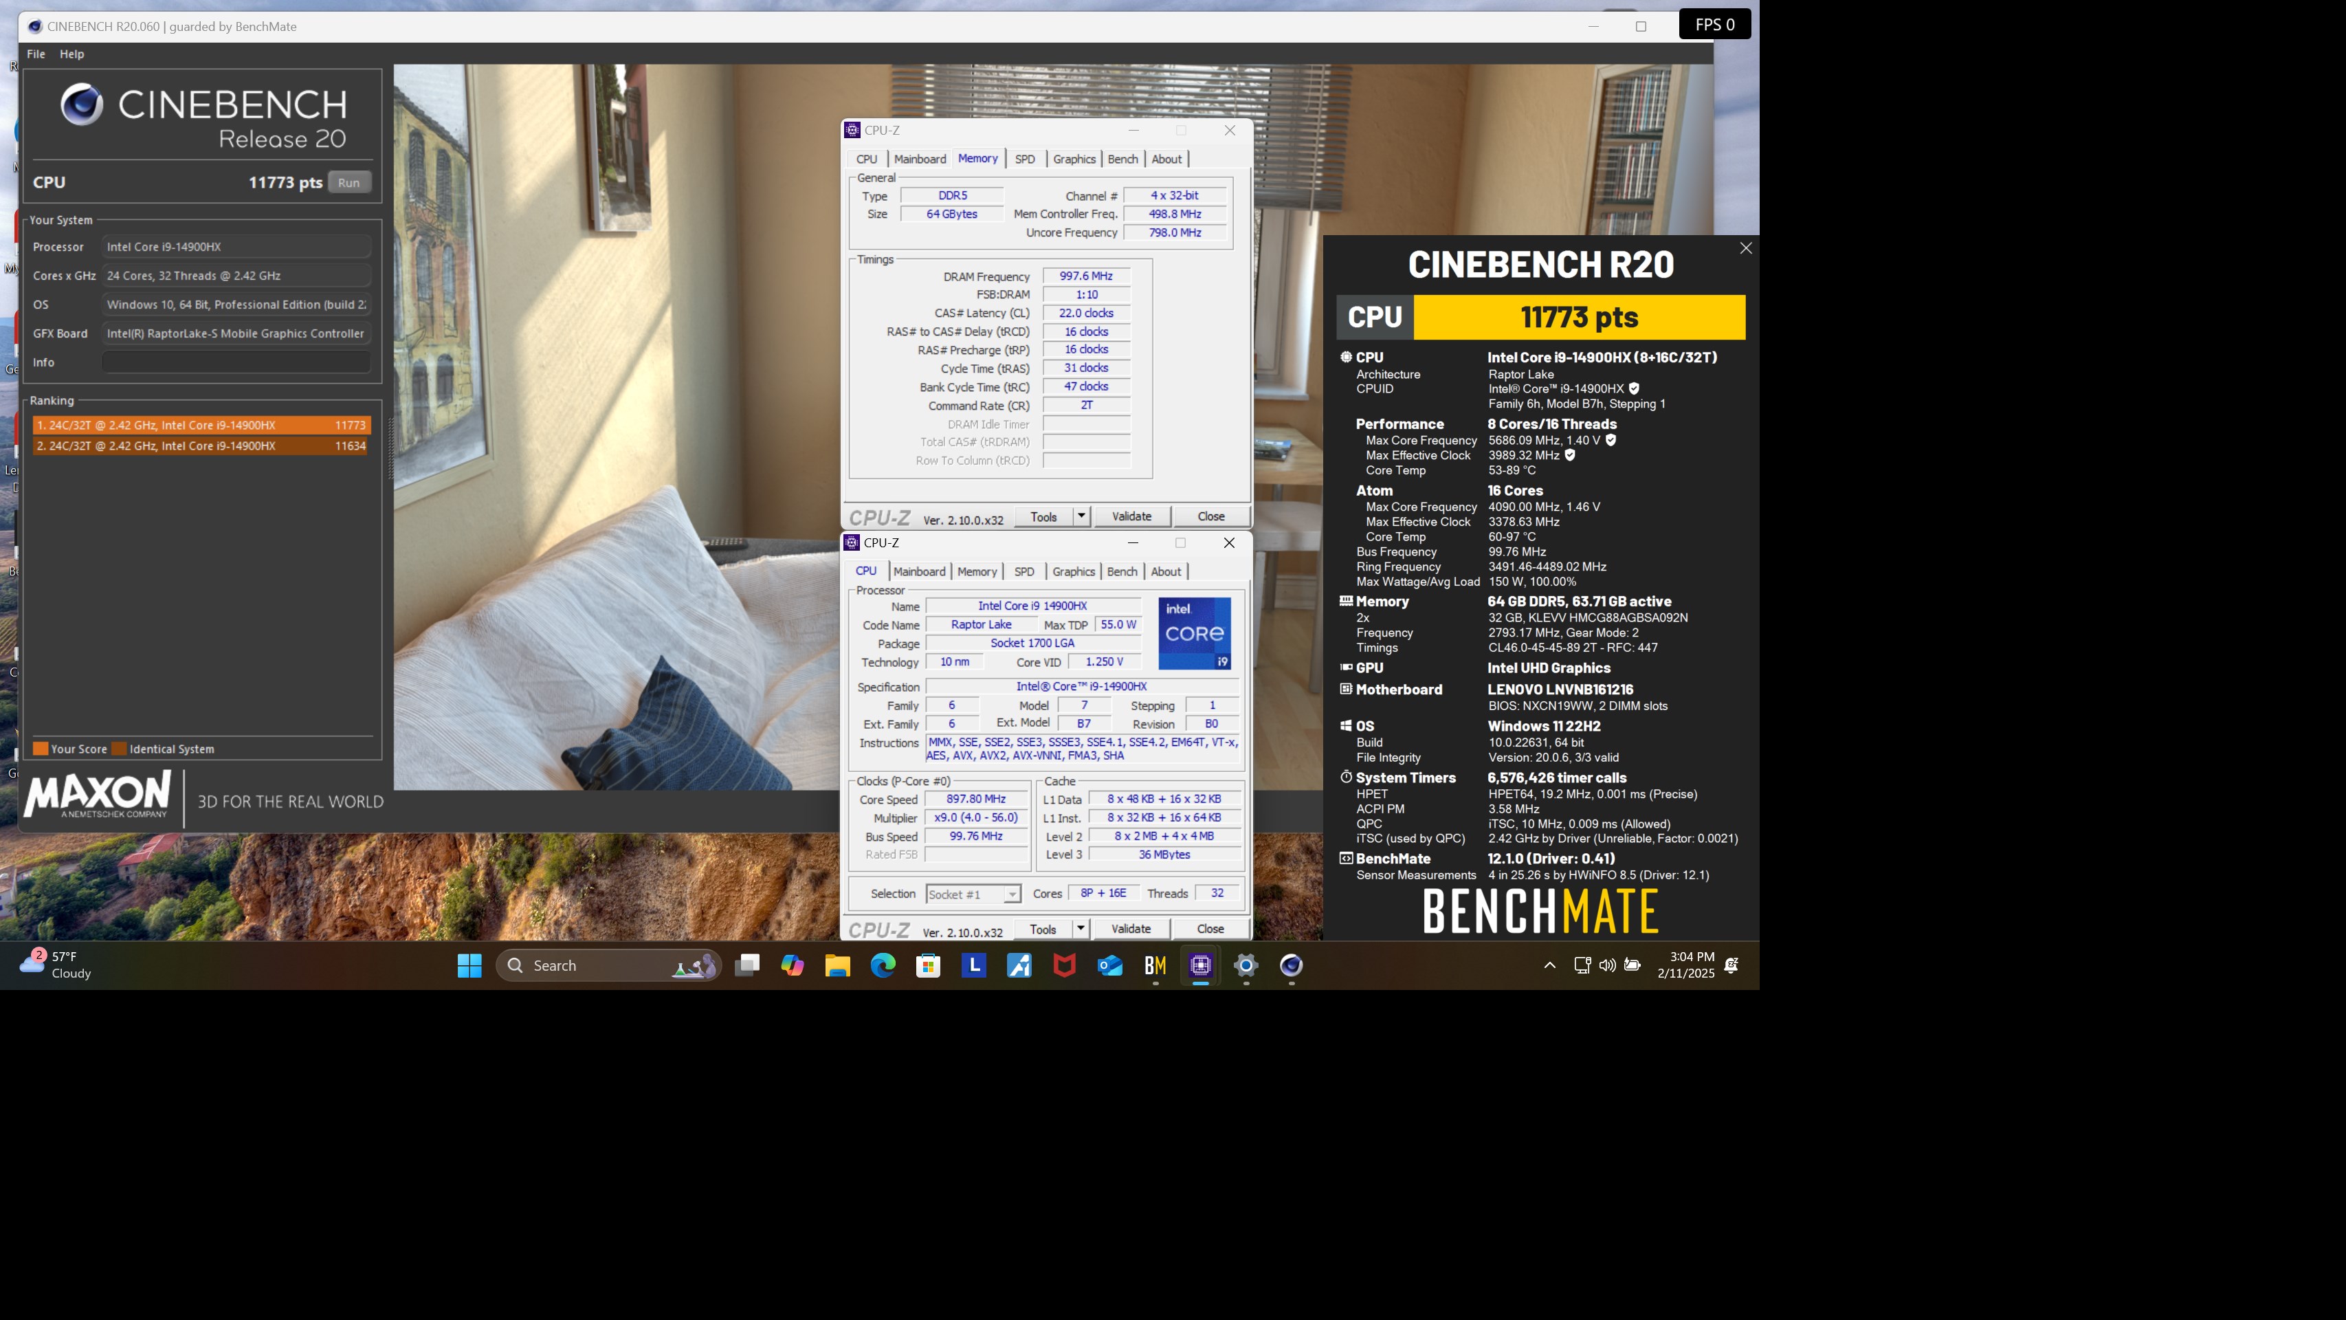Run the Cinebench CPU benchmark
2346x1320 pixels.
348,182
